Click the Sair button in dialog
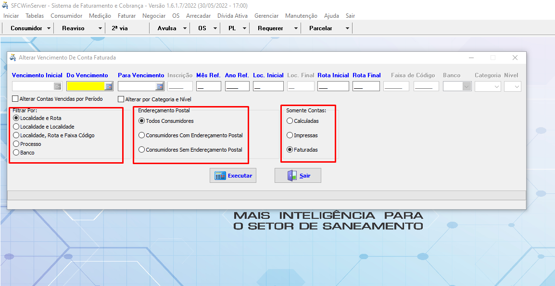This screenshot has width=555, height=286. pos(298,176)
